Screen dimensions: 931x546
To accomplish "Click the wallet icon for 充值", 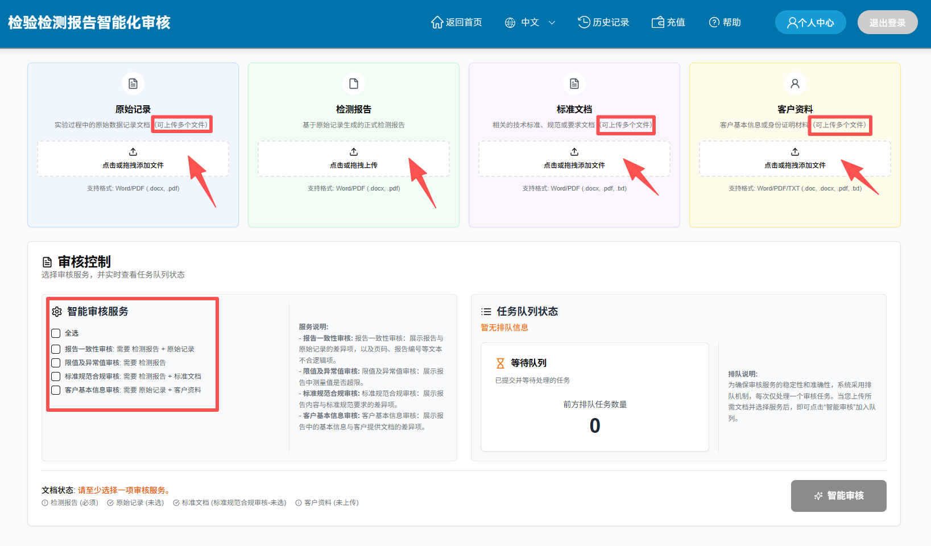I will 658,22.
